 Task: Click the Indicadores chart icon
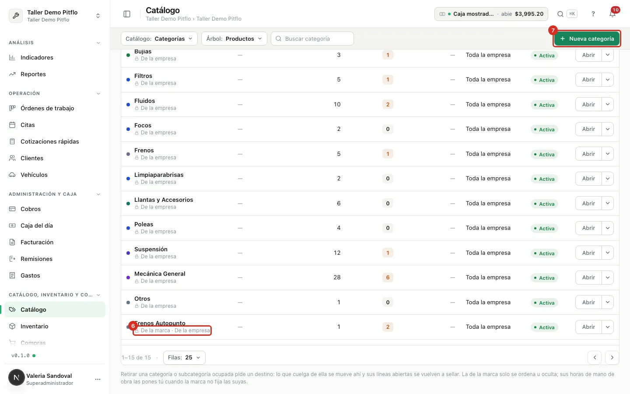pyautogui.click(x=12, y=57)
